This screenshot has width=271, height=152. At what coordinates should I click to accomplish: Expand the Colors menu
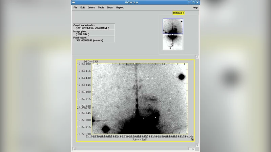91,7
